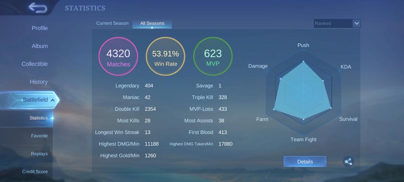Tap the 4320 Matches circle

tap(118, 57)
